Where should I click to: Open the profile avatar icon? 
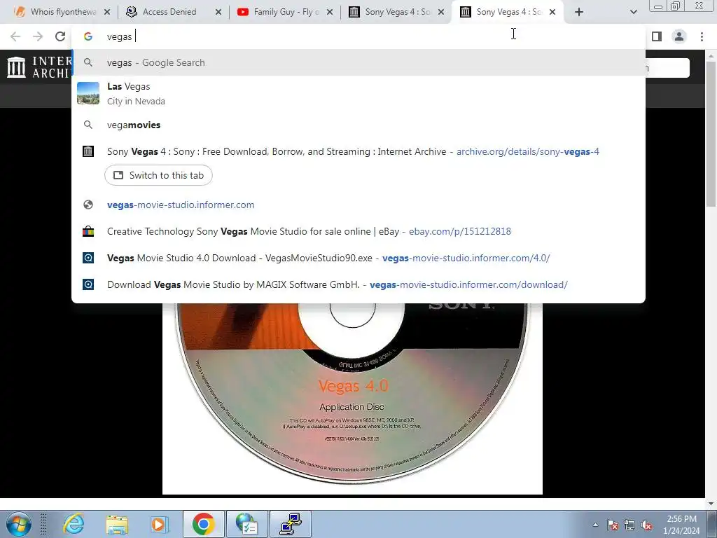pyautogui.click(x=679, y=36)
